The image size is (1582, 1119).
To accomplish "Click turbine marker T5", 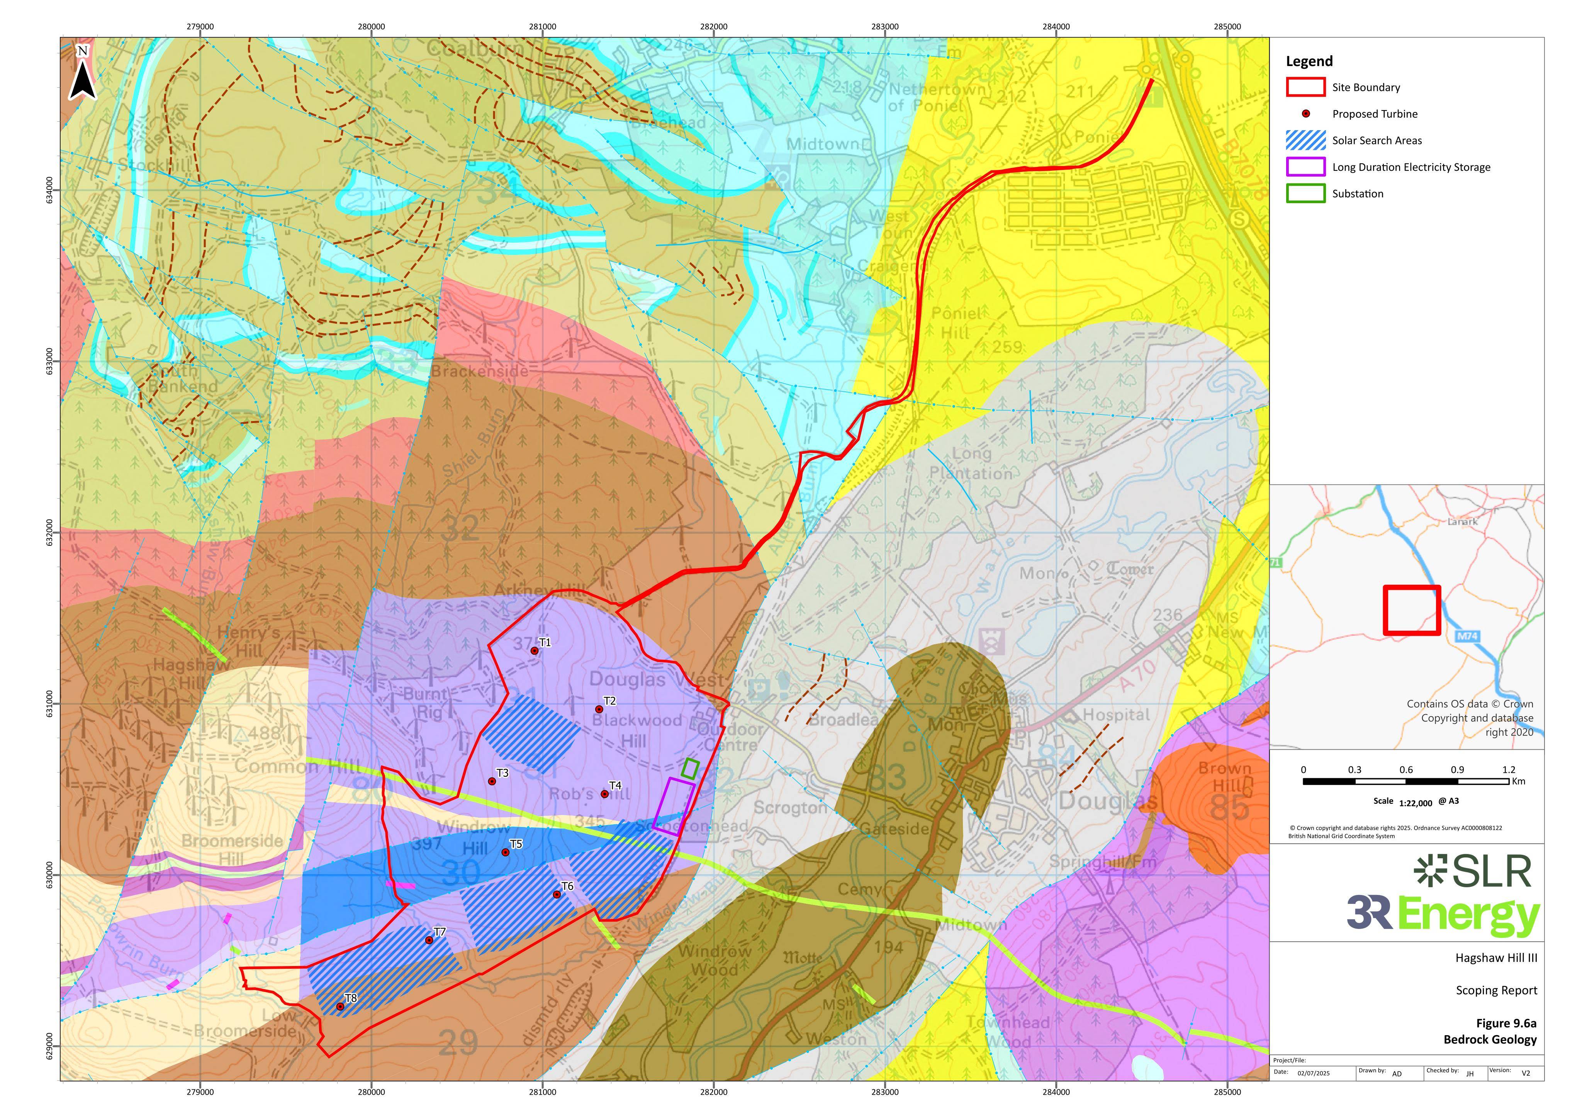I will coord(505,852).
